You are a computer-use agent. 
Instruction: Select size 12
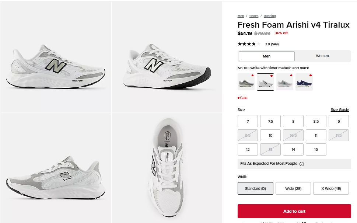point(248,149)
